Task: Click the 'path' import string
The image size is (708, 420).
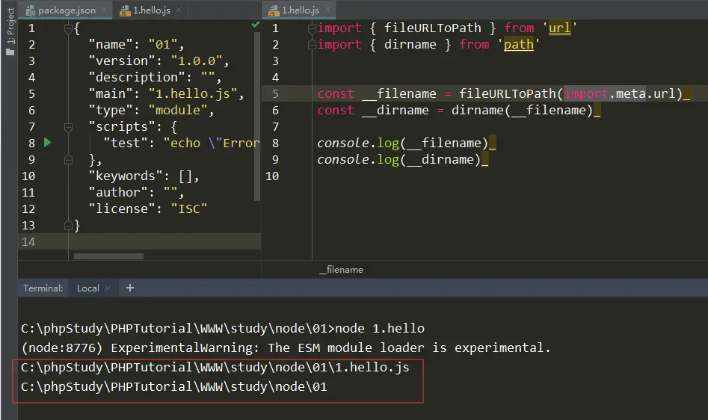Action: point(519,45)
